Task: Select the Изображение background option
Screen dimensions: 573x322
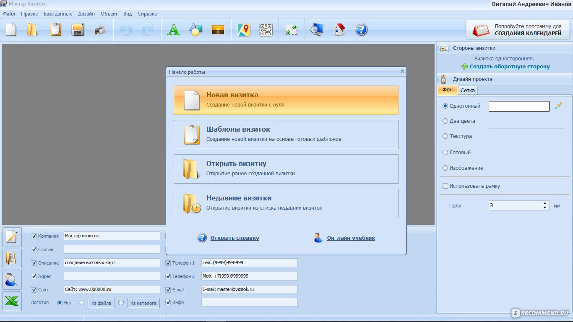Action: (445, 168)
